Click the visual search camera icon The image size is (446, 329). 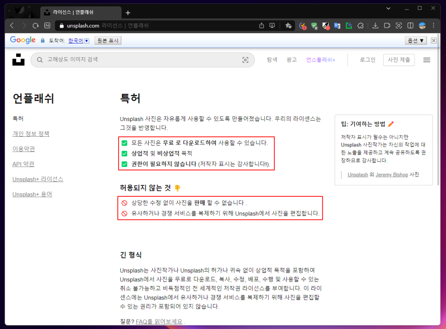click(x=246, y=60)
